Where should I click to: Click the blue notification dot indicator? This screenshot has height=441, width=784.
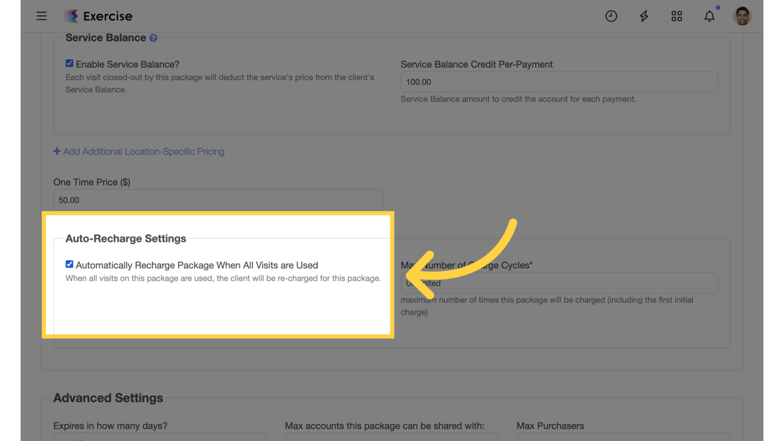tap(718, 7)
